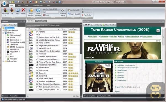Open HTML Card Config
166x102 pixels.
(x=98, y=25)
